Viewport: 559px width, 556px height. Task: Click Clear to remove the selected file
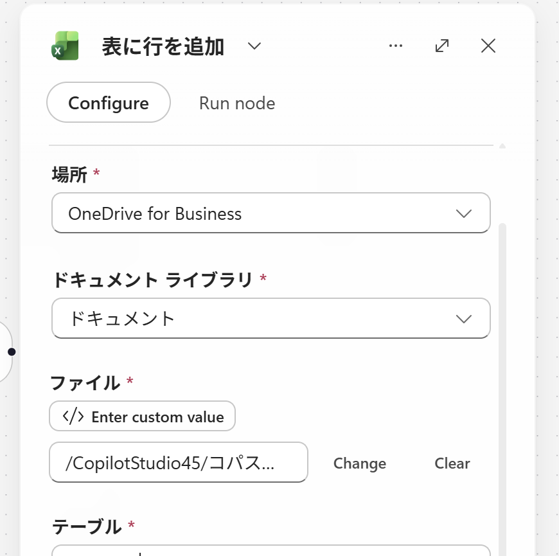click(x=452, y=463)
